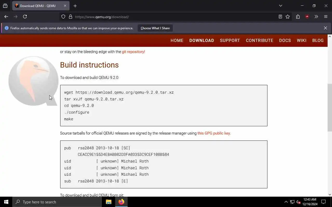Open SUPPORT navigation item
This screenshot has width=332, height=207.
230,40
